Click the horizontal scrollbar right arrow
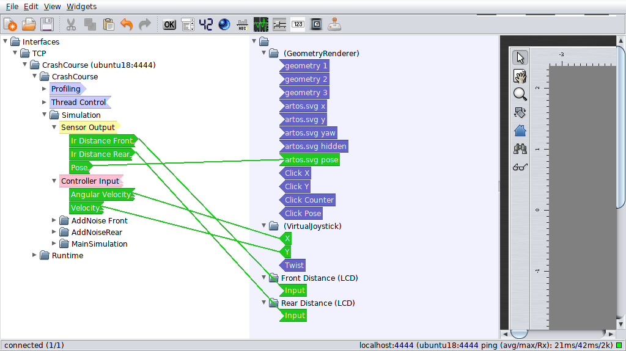This screenshot has height=351, width=626. (x=611, y=334)
